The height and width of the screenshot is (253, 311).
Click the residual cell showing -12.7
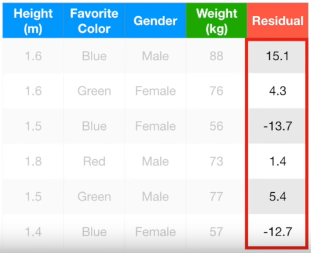tap(277, 231)
